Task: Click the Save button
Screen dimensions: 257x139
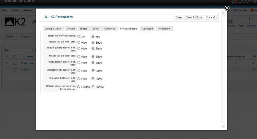Action: tap(179, 17)
